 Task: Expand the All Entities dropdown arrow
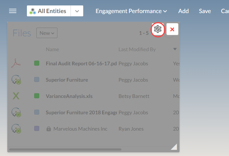pyautogui.click(x=77, y=11)
